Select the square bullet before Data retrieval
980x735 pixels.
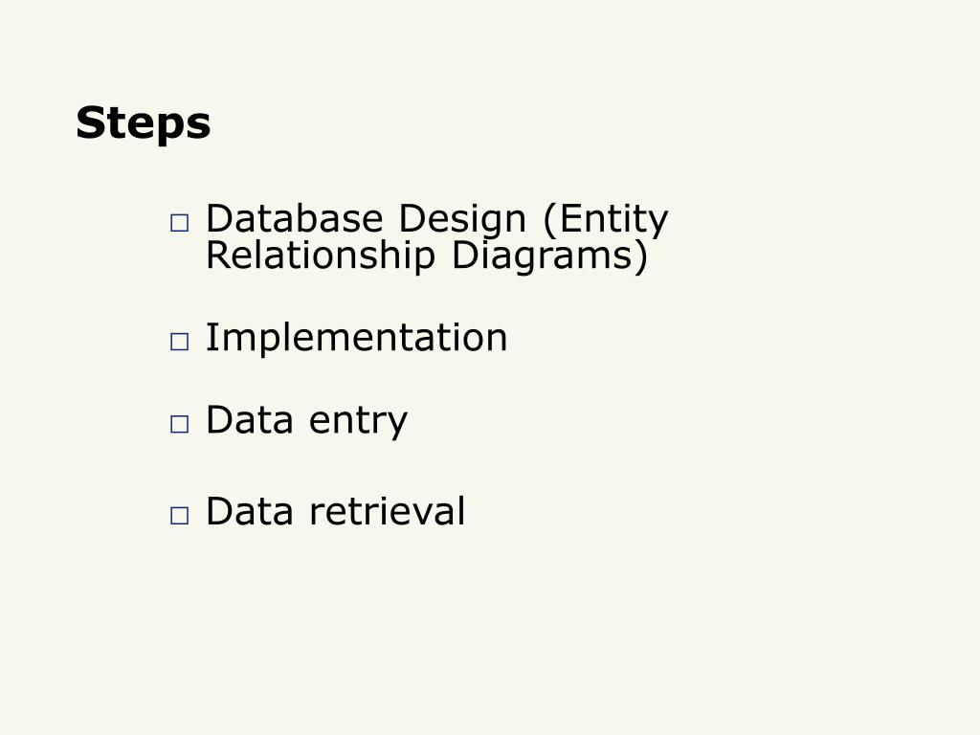[179, 515]
